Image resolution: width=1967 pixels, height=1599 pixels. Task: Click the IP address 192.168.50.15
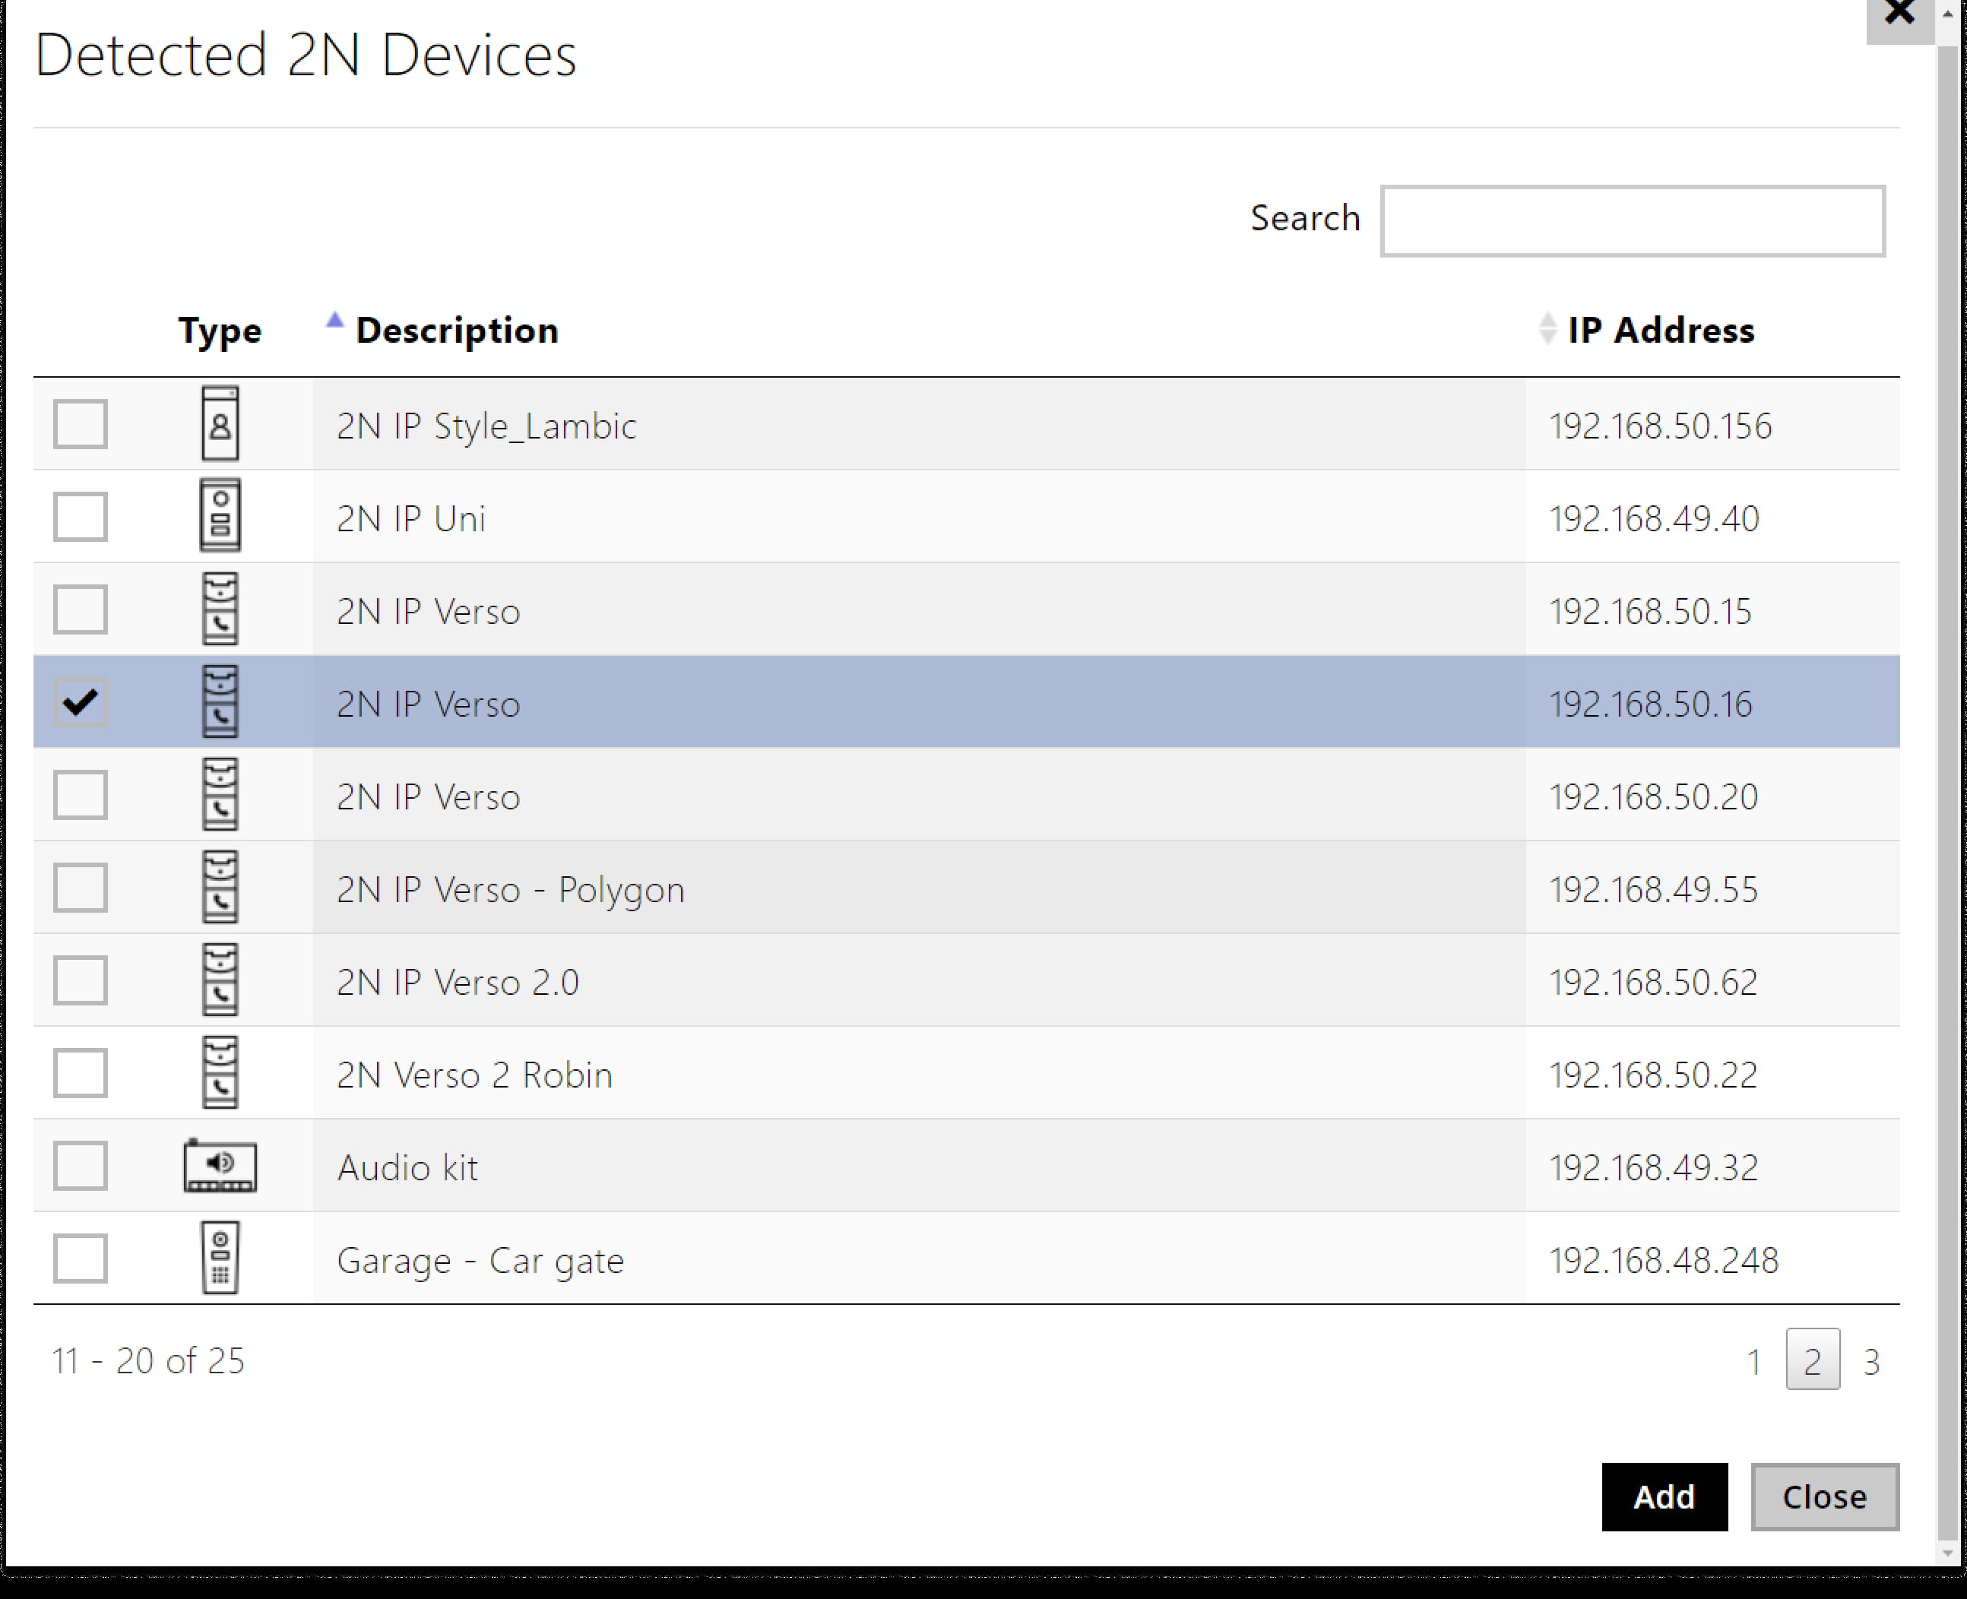[1650, 612]
